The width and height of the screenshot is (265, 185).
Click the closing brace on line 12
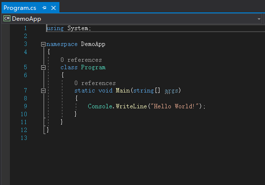click(48, 130)
